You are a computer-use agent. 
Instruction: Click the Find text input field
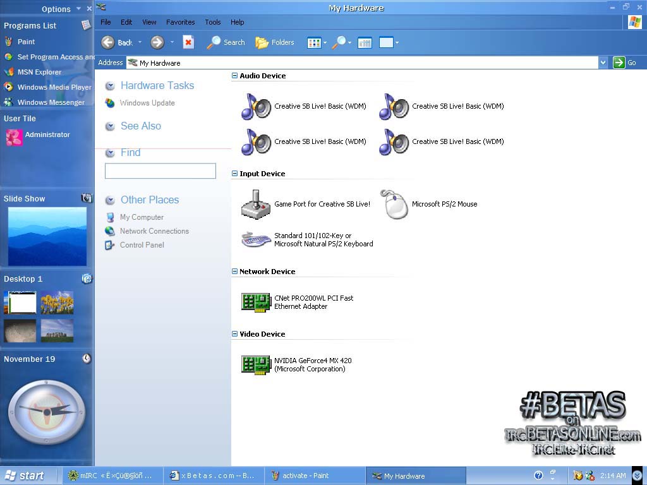point(160,171)
